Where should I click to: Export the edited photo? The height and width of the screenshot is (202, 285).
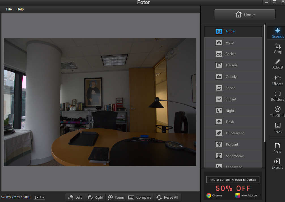(x=277, y=164)
